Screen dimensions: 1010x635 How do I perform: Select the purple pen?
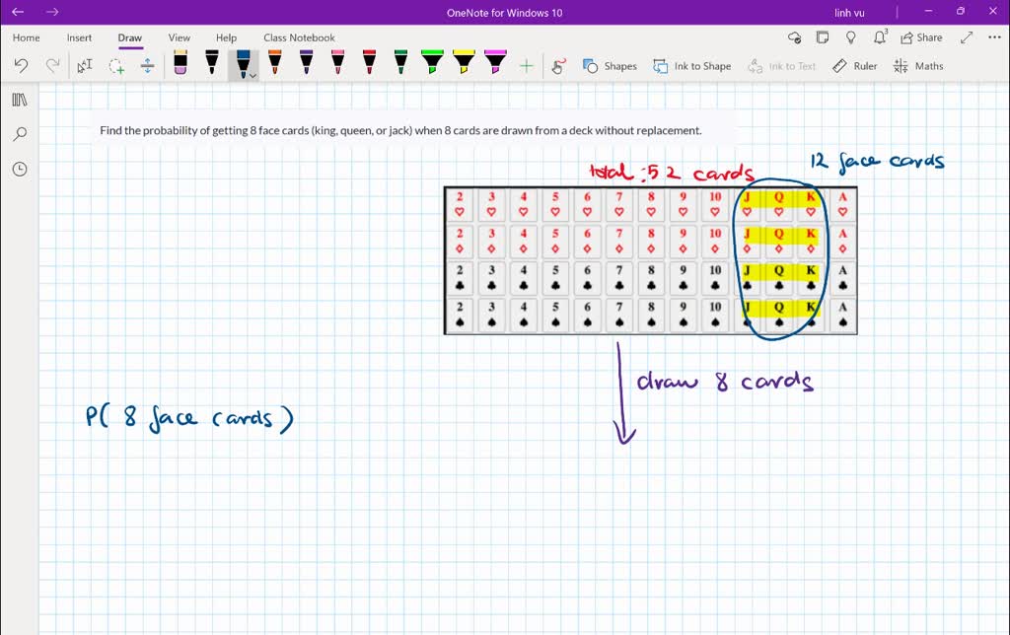click(307, 63)
